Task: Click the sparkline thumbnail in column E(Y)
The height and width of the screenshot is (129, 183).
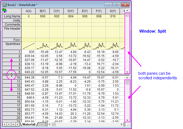Action: pyautogui.click(x=85, y=46)
